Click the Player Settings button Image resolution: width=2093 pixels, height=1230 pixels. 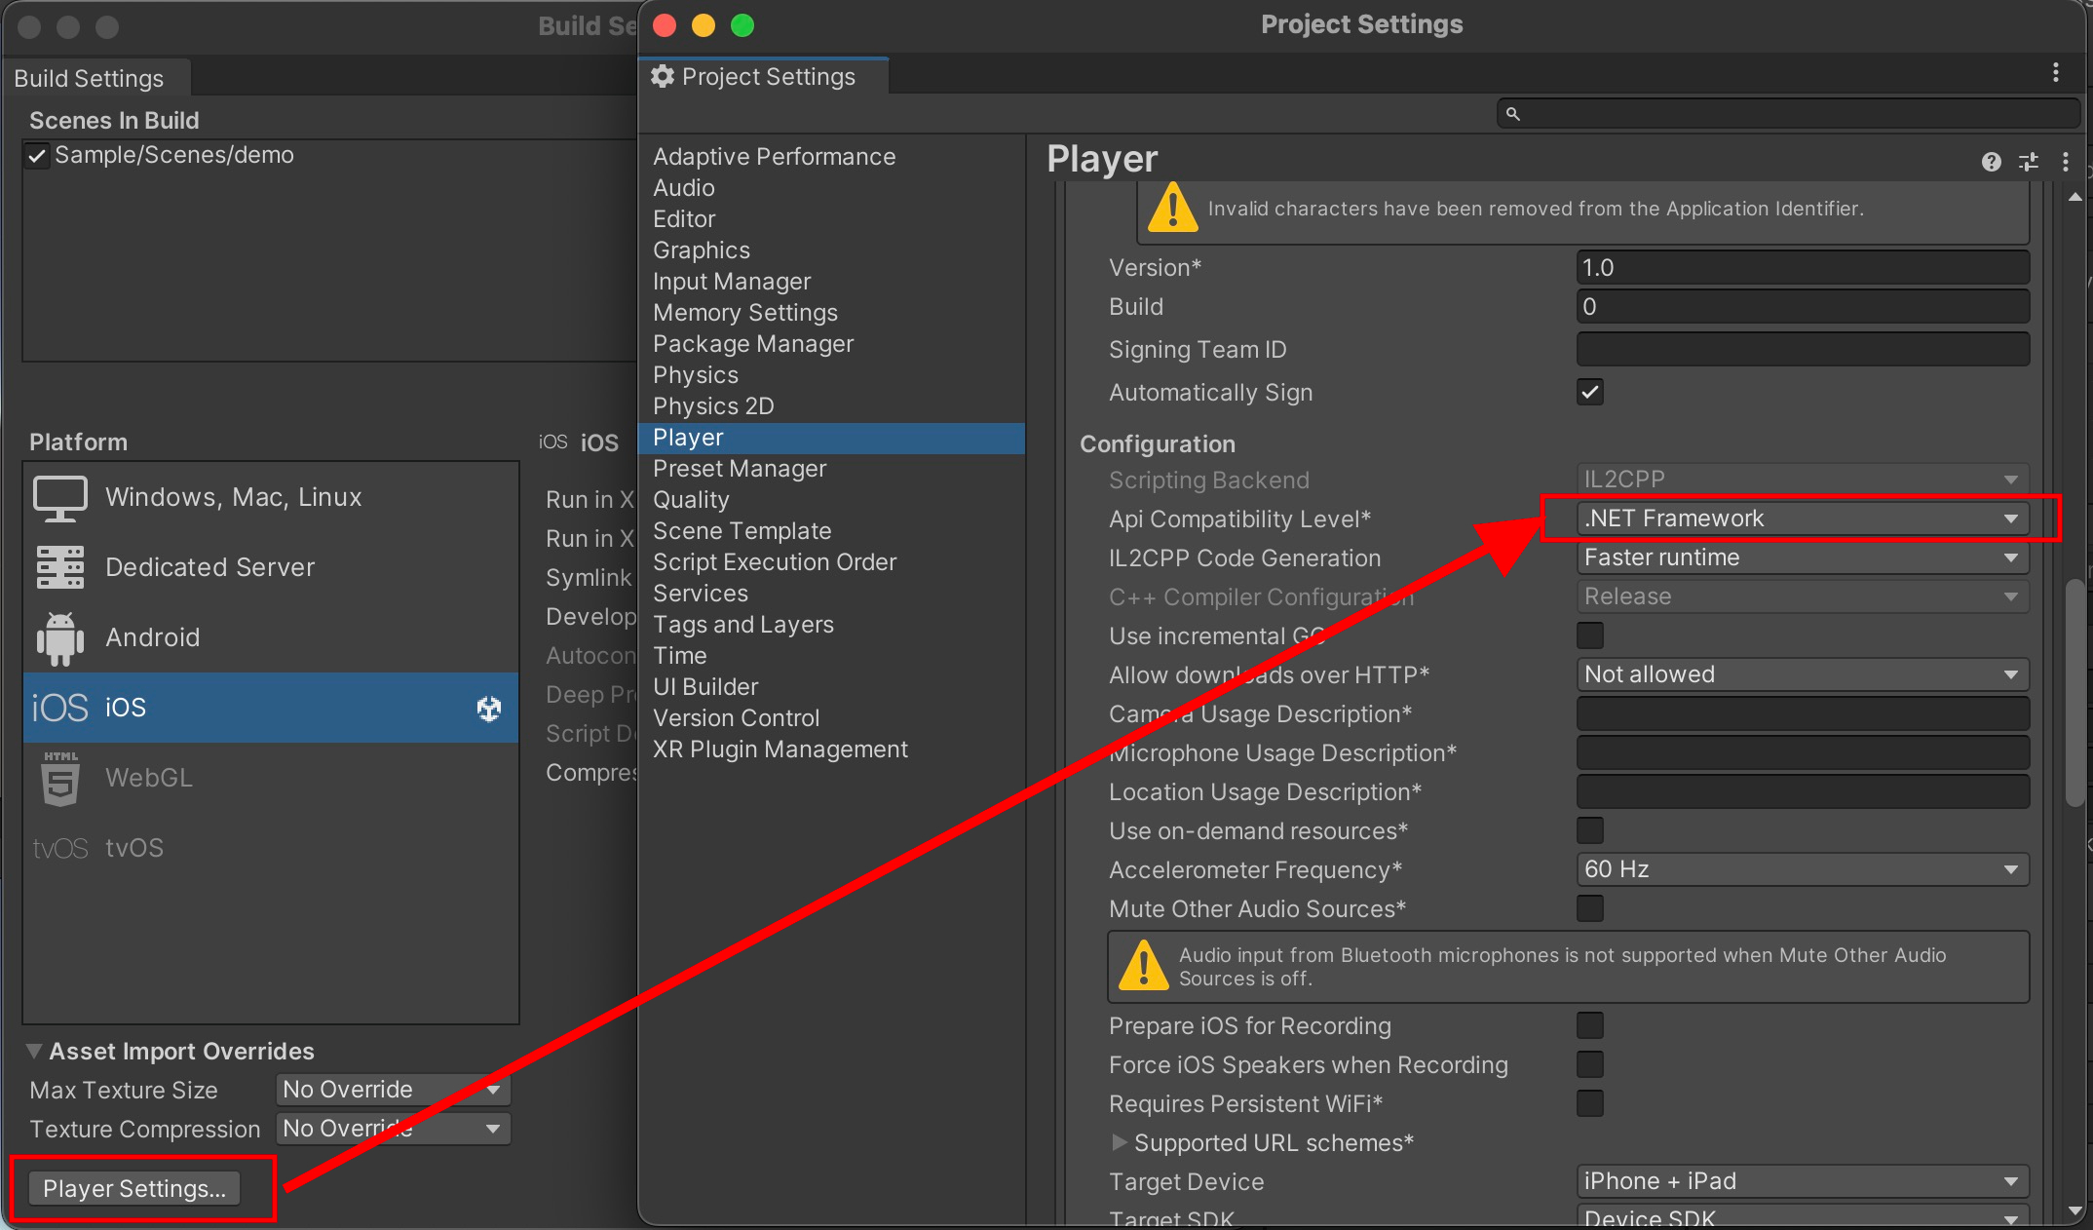pyautogui.click(x=133, y=1188)
